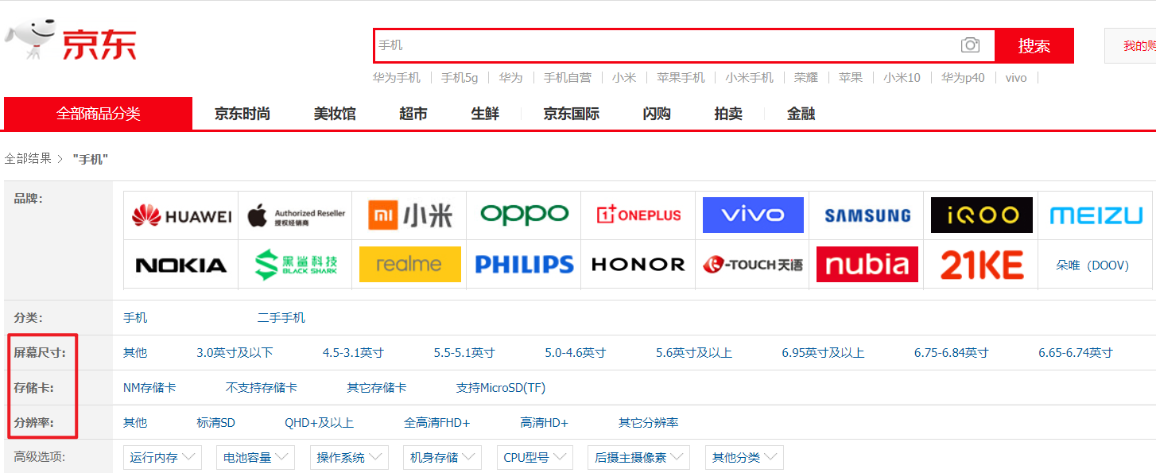1156x473 pixels.
Task: Select the PHILIPS brand logo
Action: pos(525,264)
